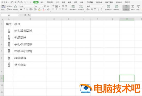The height and width of the screenshot is (96, 142).
Task: Decrease font size with smaller A icon
Action: pos(48,6)
